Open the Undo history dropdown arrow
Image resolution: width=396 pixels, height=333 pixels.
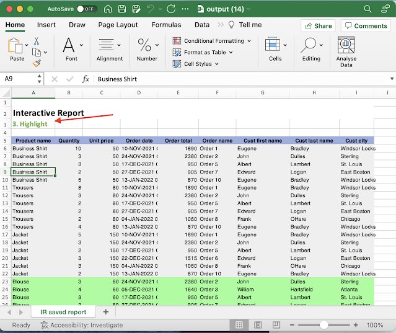160,9
